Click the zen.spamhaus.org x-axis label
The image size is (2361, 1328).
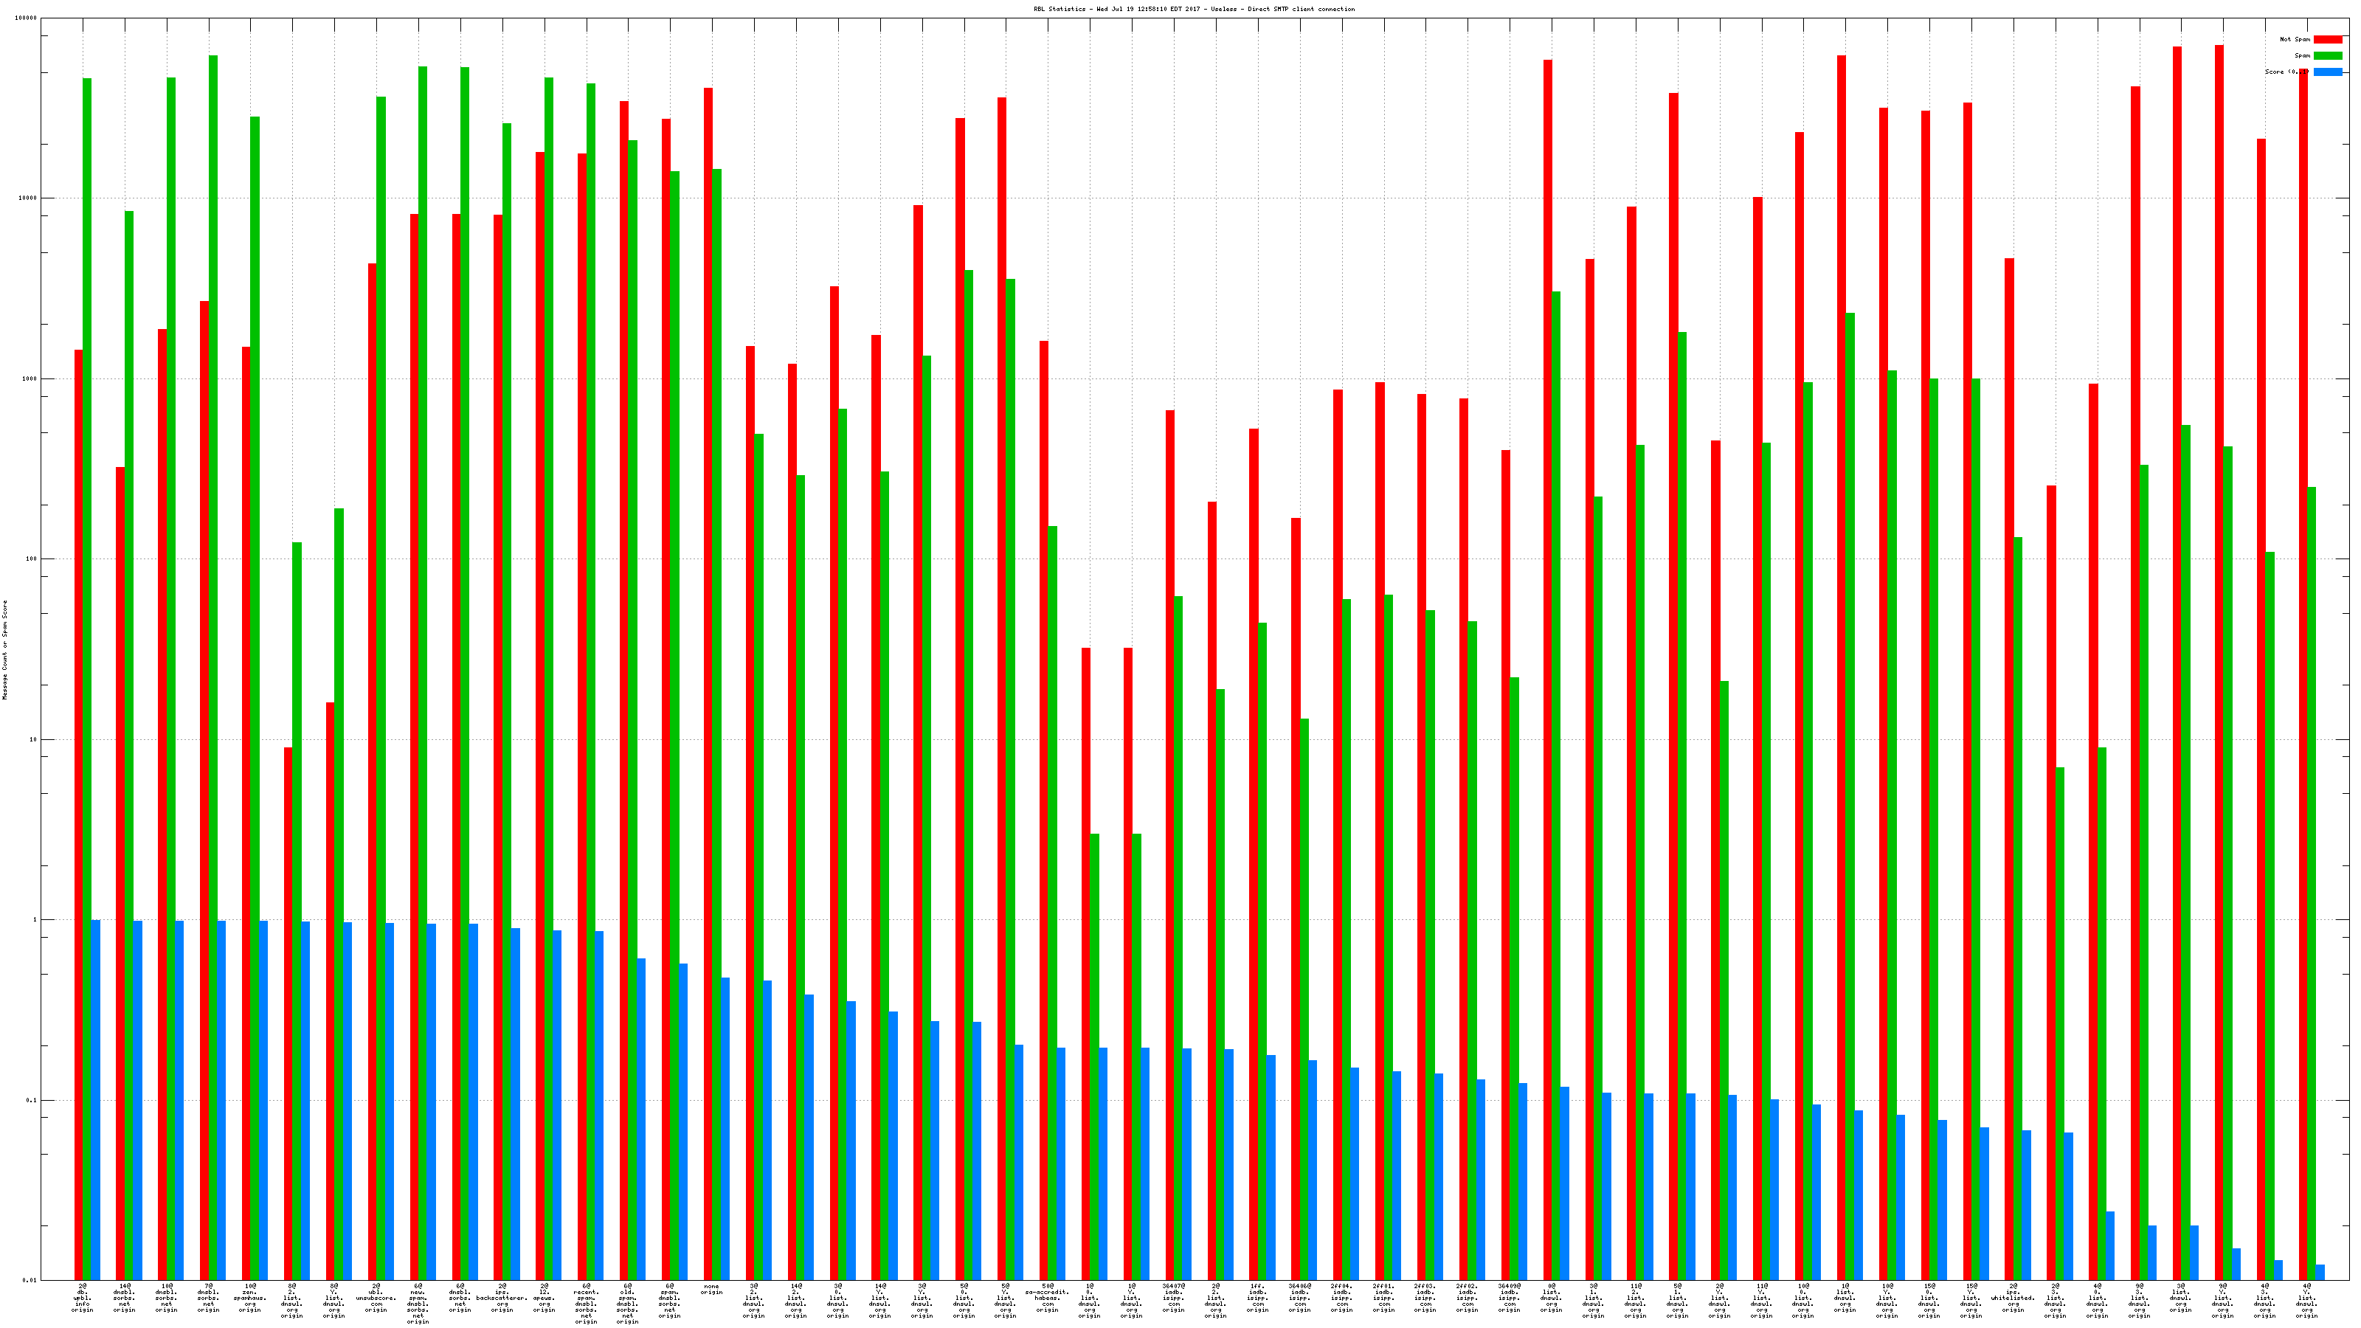250,1298
